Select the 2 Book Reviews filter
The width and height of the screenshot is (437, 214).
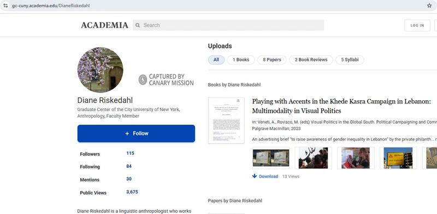[311, 60]
